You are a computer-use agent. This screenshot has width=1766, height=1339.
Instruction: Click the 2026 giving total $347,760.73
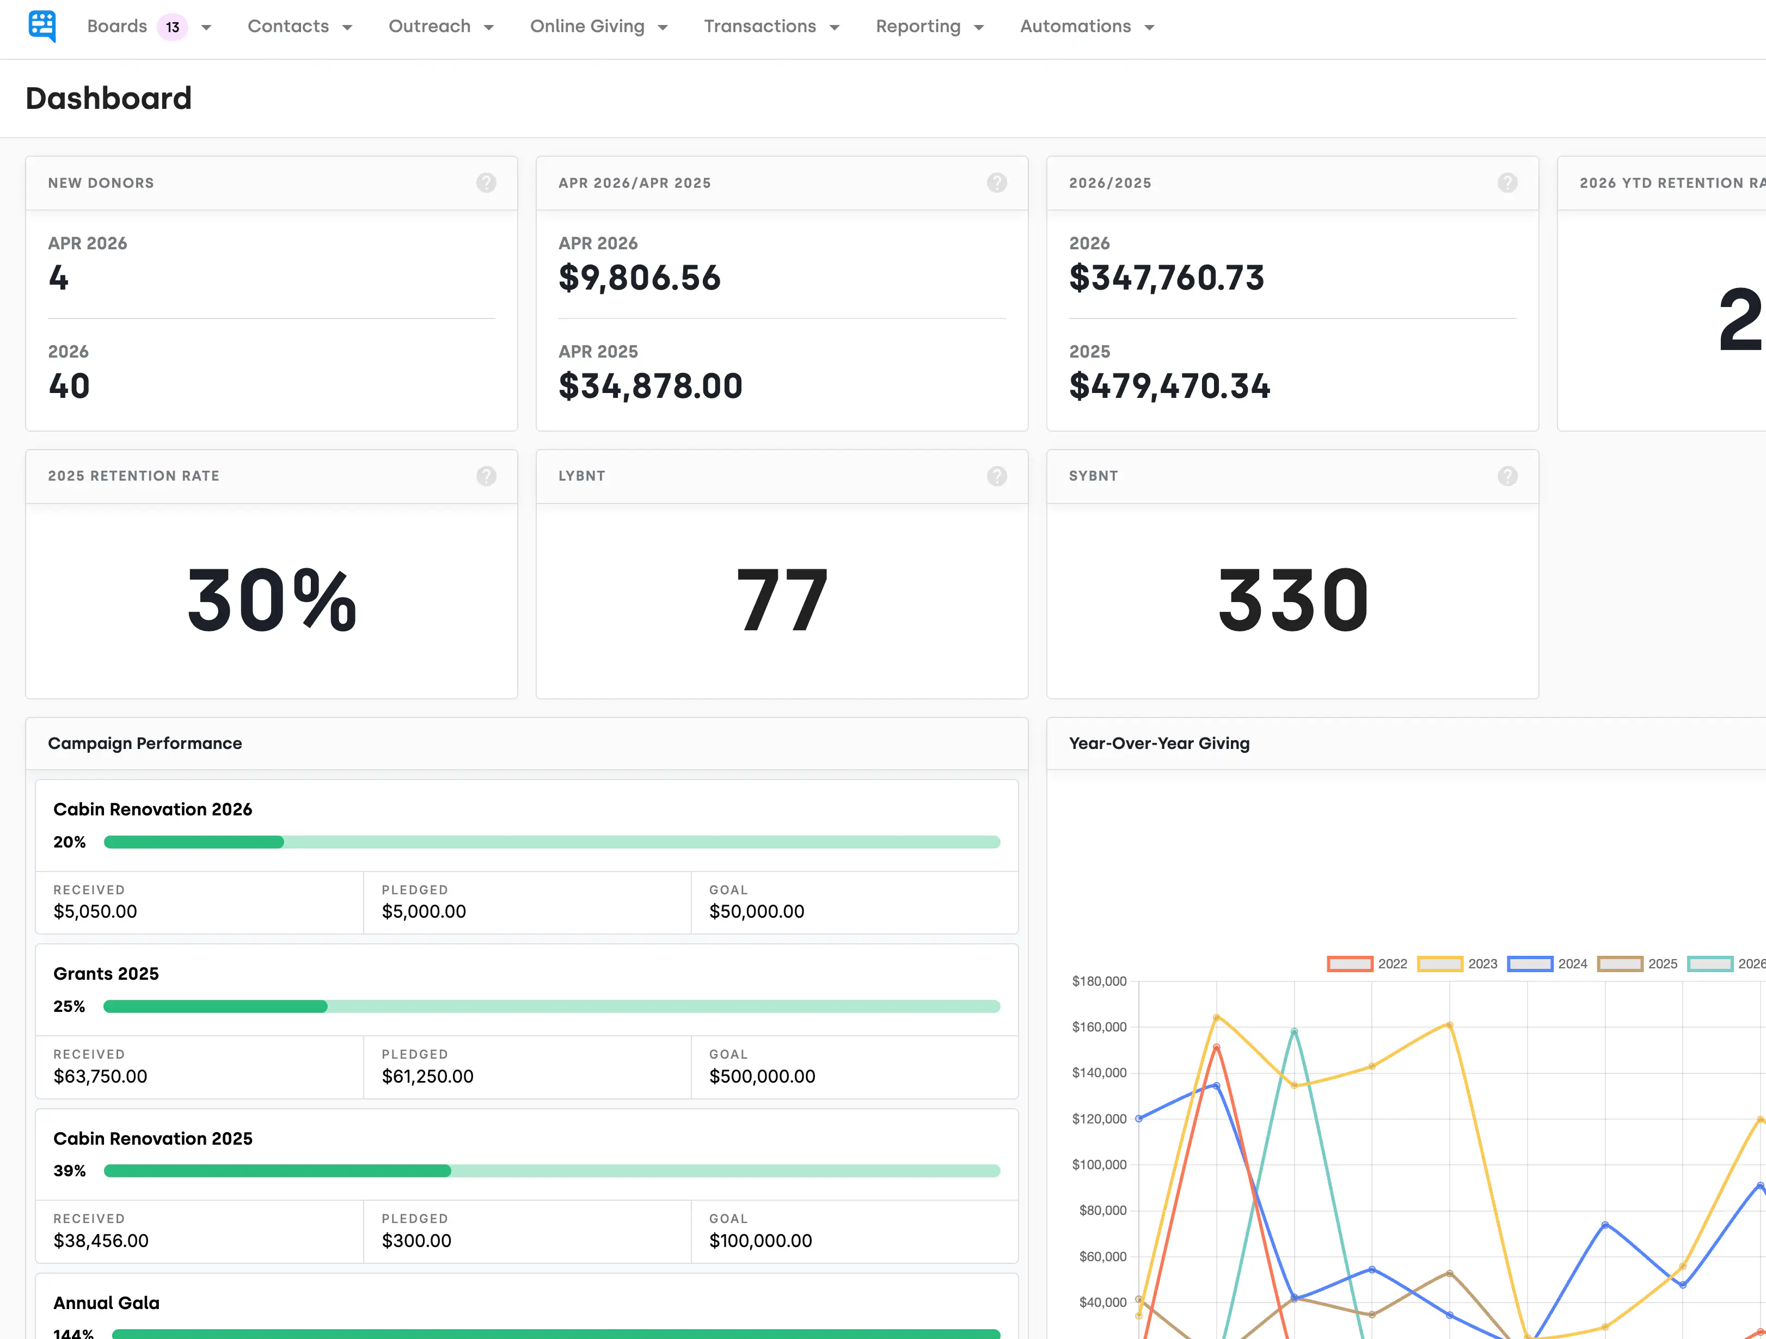pos(1167,278)
